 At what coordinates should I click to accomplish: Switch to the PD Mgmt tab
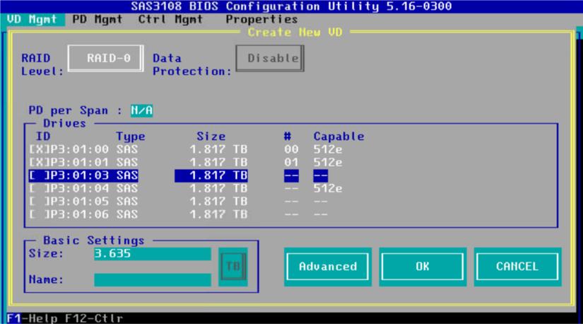point(98,19)
